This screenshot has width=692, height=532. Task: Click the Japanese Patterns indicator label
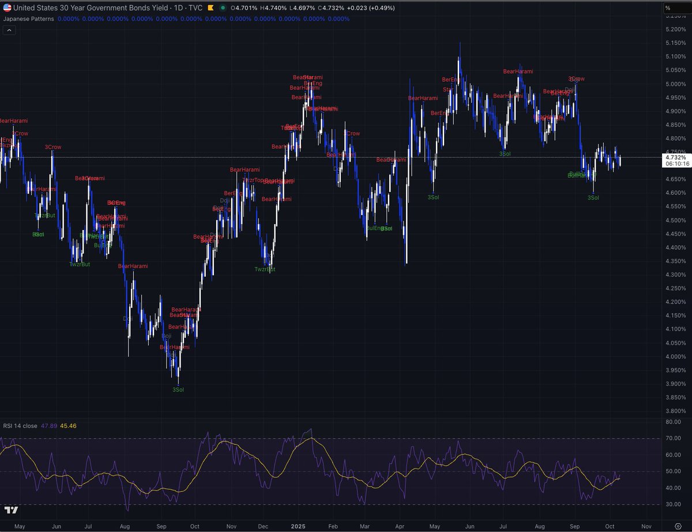29,18
